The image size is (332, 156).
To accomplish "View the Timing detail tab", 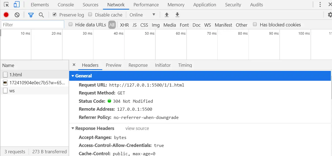I will click(x=185, y=65).
